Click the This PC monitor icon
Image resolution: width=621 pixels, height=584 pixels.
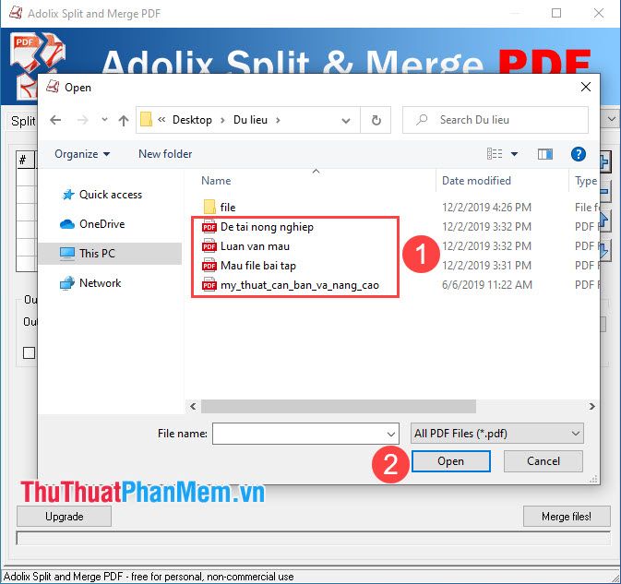click(67, 254)
